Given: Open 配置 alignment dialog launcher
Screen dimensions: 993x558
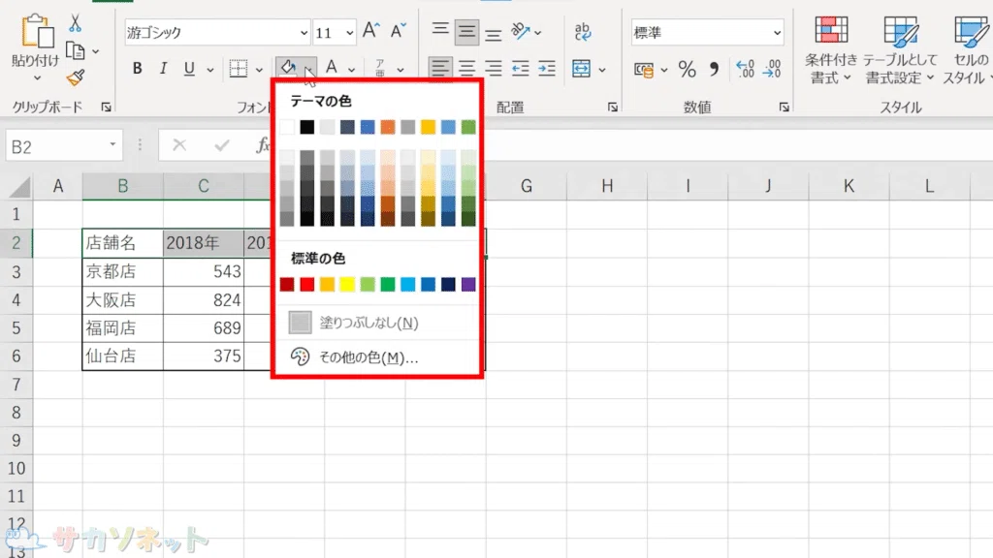Looking at the screenshot, I should click(613, 108).
